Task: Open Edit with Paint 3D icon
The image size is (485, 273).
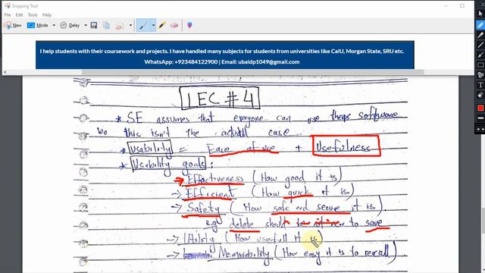Action: click(189, 25)
